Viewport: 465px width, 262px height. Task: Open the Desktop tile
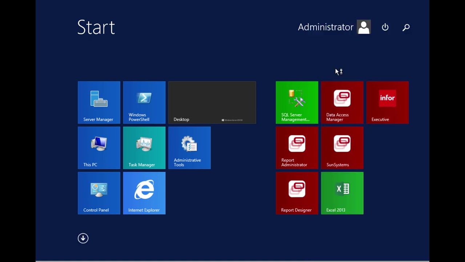212,102
